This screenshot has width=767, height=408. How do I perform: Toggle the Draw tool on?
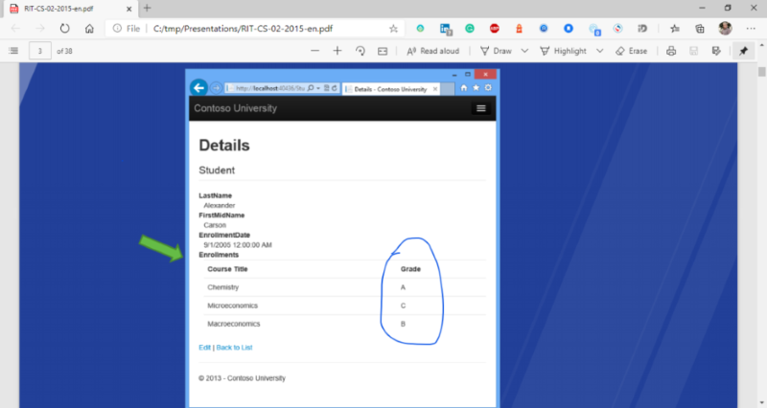tap(496, 51)
